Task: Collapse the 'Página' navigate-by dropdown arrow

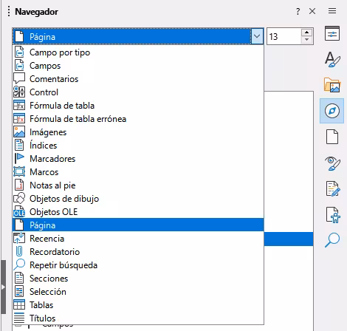Action: [x=257, y=36]
